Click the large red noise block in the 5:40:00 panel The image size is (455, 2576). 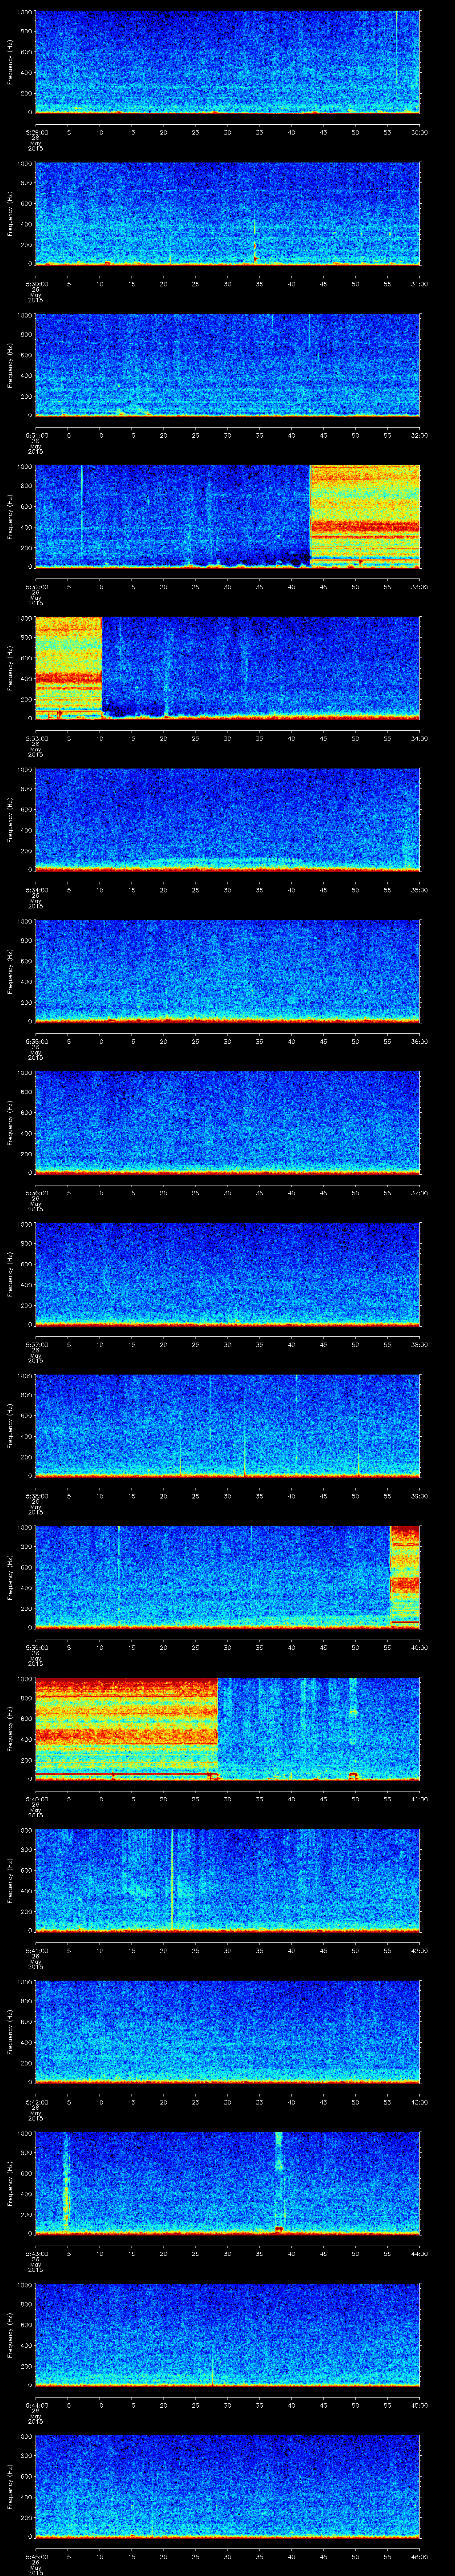pos(126,1728)
